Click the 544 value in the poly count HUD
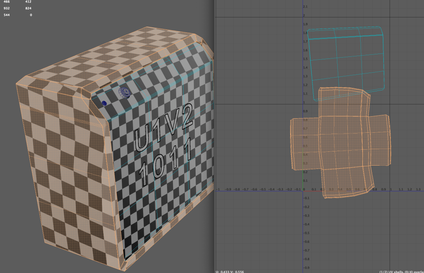Screen dimensions: 424x273 (x=6, y=15)
